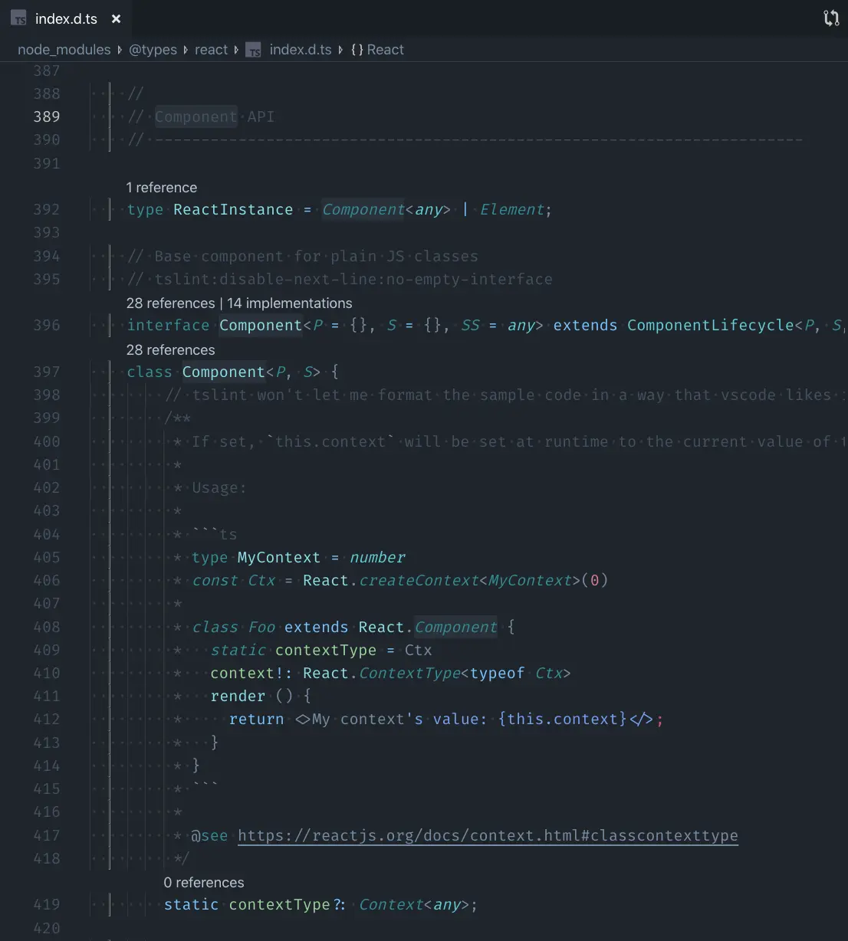Select the index.d.ts editor tab
This screenshot has width=848, height=941.
point(67,18)
